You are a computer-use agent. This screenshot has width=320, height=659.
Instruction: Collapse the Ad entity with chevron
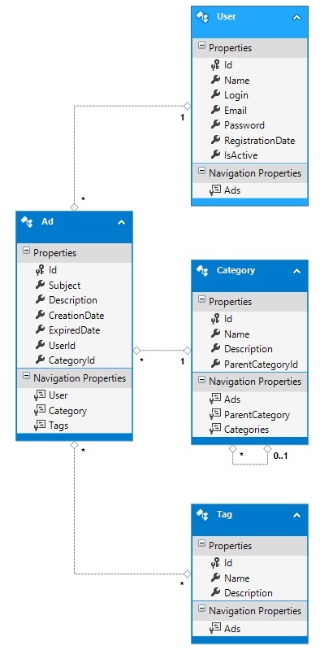click(121, 222)
